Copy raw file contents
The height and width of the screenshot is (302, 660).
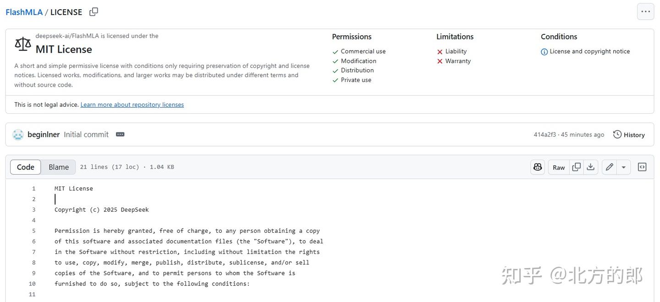coord(577,167)
